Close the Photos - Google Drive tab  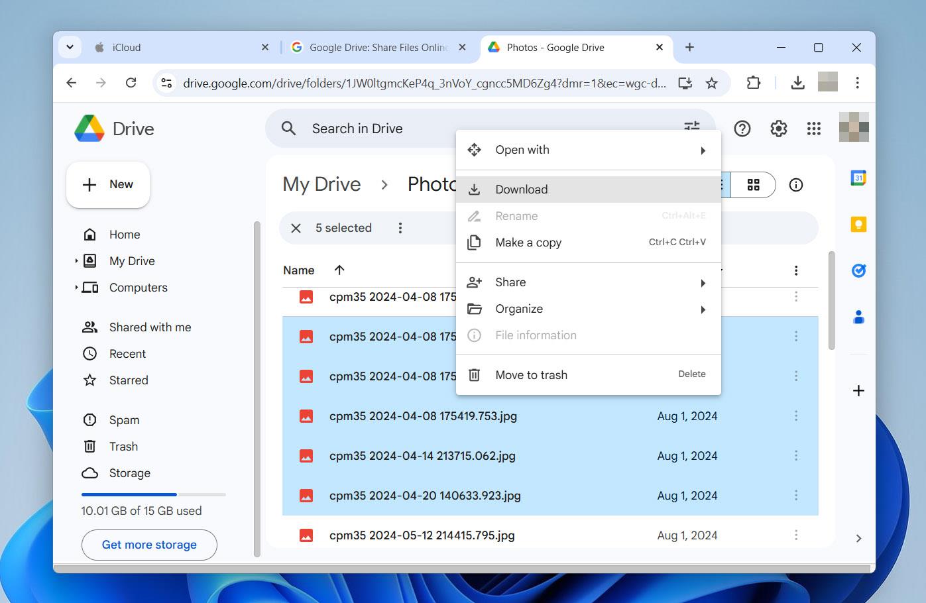point(660,47)
